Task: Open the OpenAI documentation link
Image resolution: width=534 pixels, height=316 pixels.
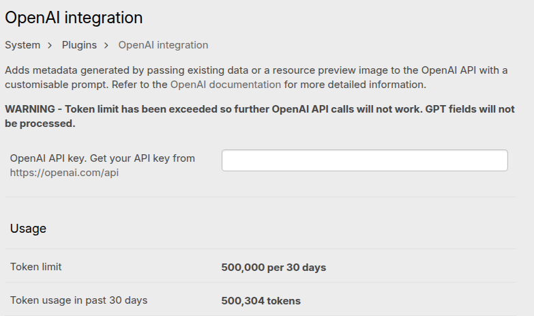Action: click(225, 85)
